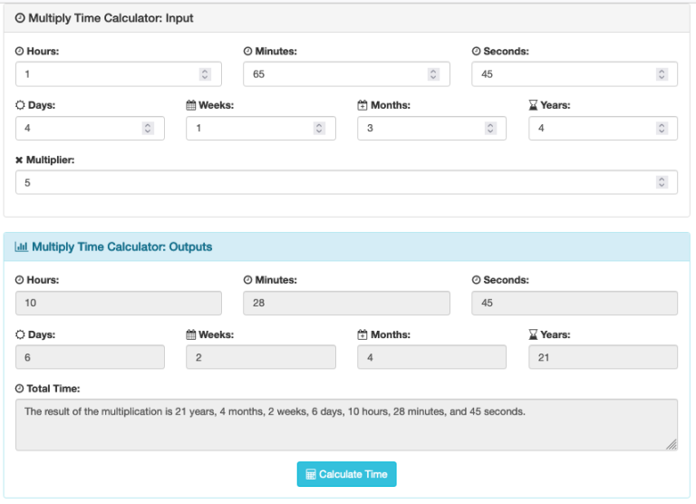Image resolution: width=696 pixels, height=504 pixels.
Task: Click the 'Total Time:' label text
Action: 53,389
